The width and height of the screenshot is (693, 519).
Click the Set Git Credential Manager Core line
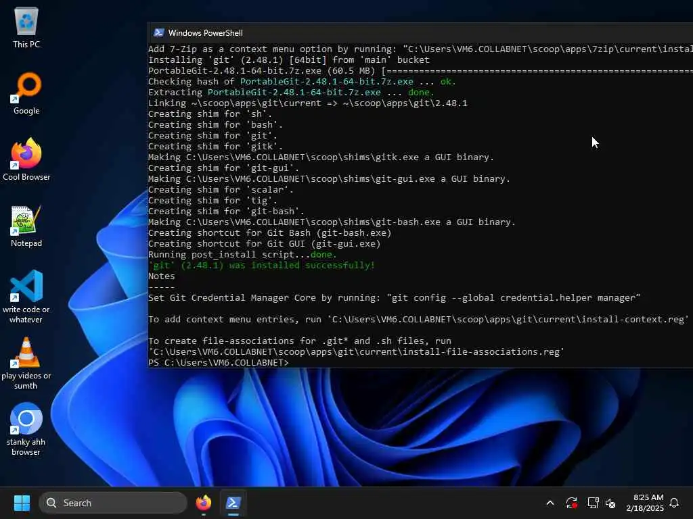pyautogui.click(x=395, y=298)
